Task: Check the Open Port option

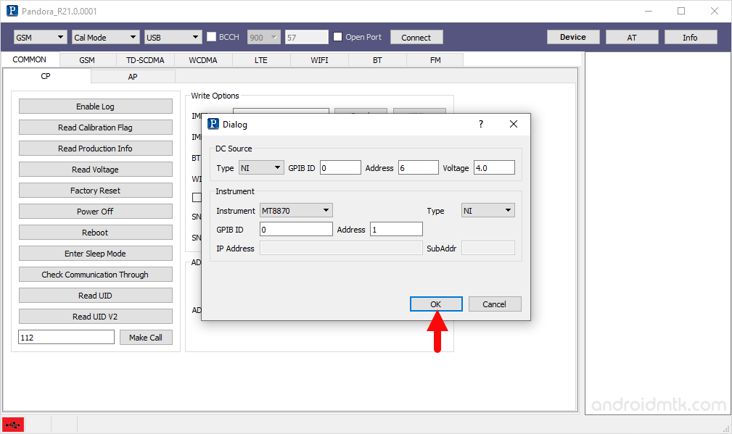Action: click(x=337, y=37)
